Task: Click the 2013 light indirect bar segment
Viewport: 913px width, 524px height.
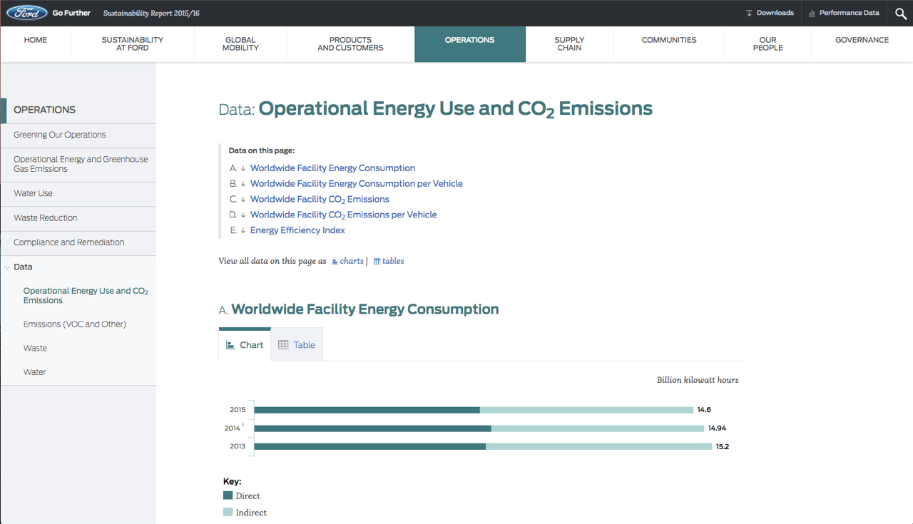Action: pyautogui.click(x=598, y=446)
